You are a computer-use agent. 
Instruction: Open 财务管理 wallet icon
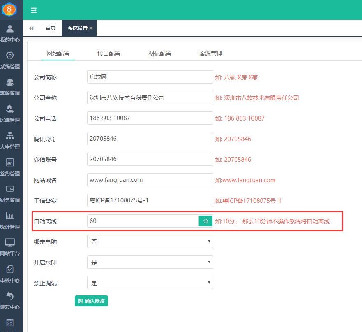click(x=10, y=189)
